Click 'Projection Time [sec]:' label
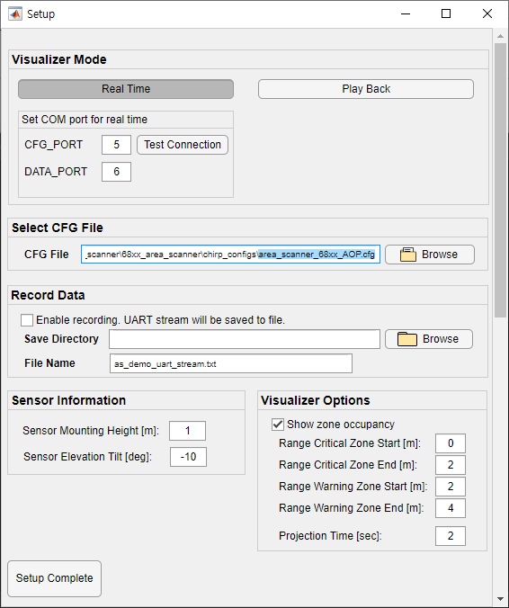The image size is (509, 608). coord(330,536)
